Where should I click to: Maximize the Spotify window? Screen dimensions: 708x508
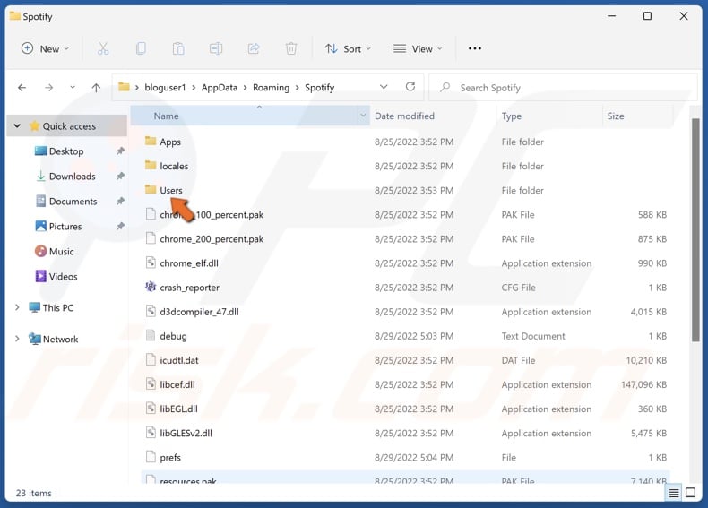pos(647,16)
